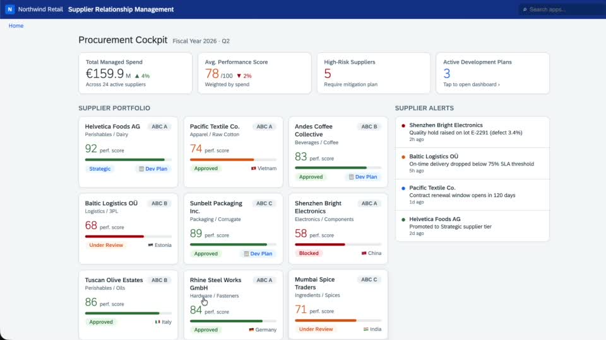Click the Germany flag icon on Rhine Steel card

251,330
